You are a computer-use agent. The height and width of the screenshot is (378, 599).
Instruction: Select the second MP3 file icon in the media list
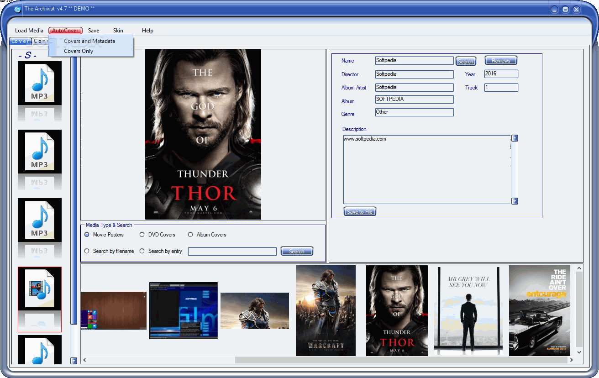[40, 152]
